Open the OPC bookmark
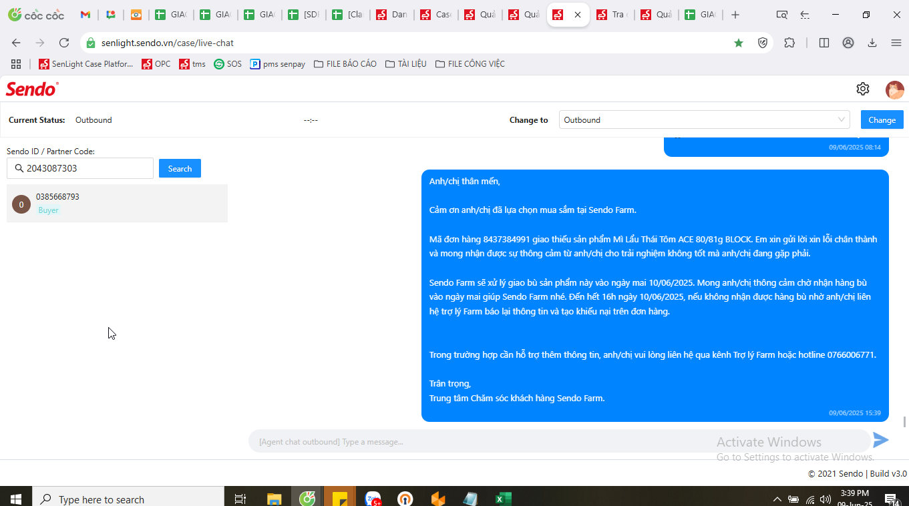 [x=156, y=64]
